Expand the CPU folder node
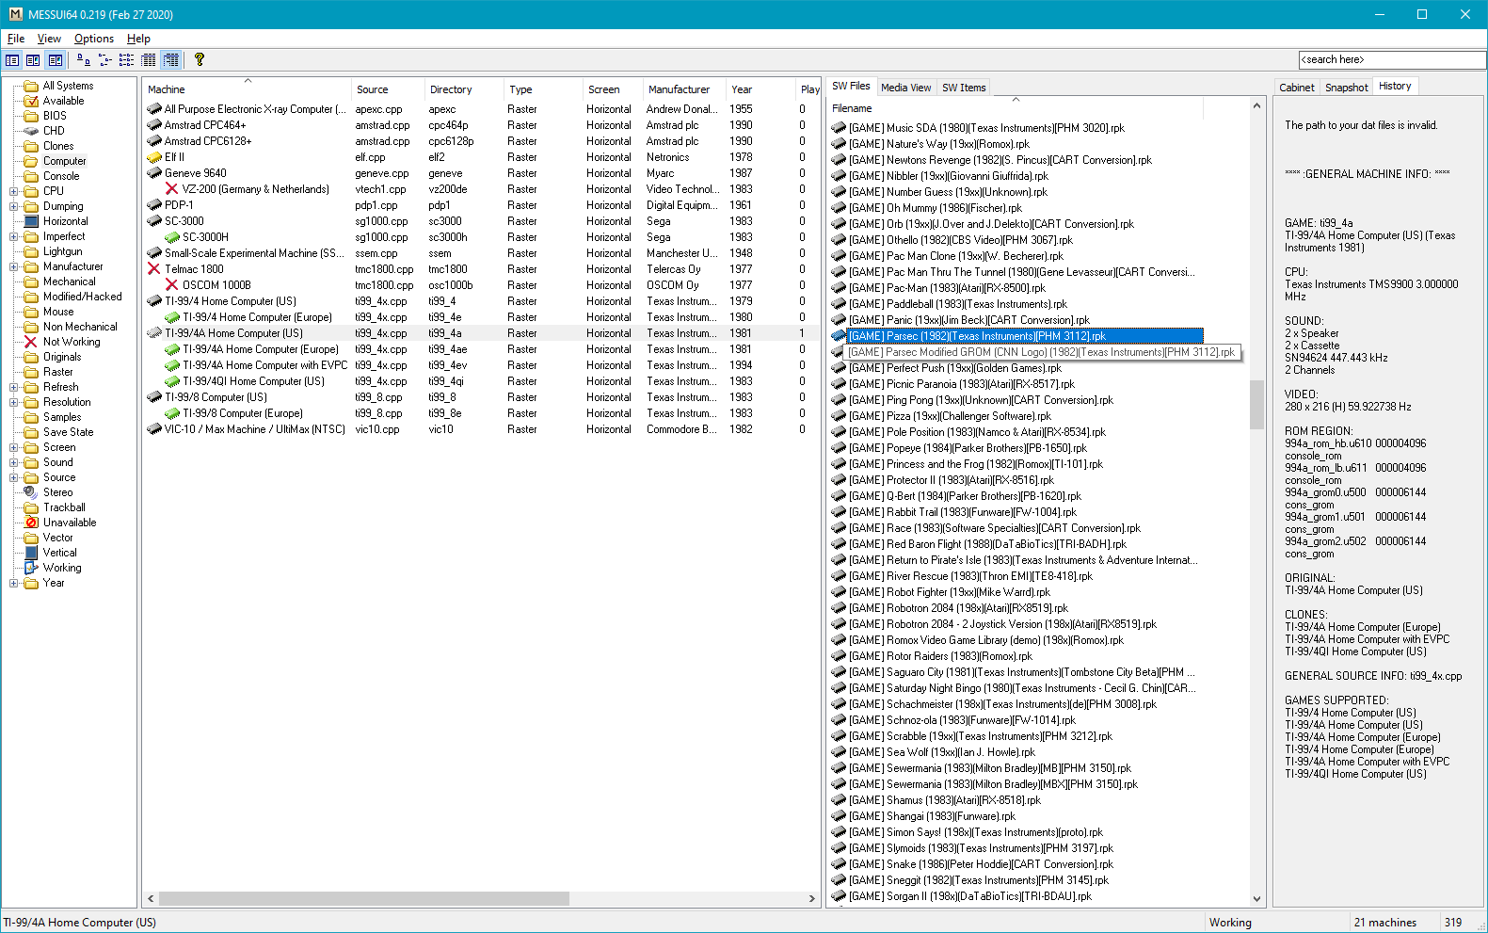Viewport: 1488px width, 933px height. pyautogui.click(x=13, y=191)
